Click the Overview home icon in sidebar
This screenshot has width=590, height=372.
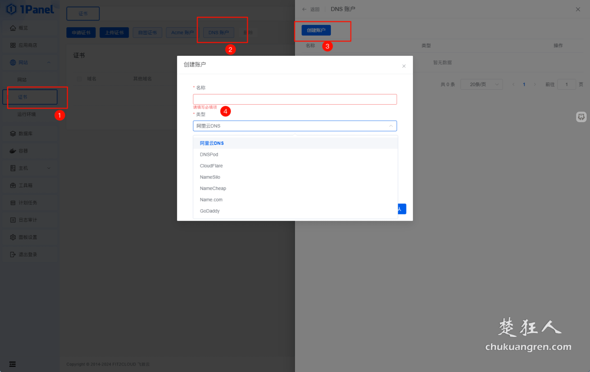coord(13,28)
